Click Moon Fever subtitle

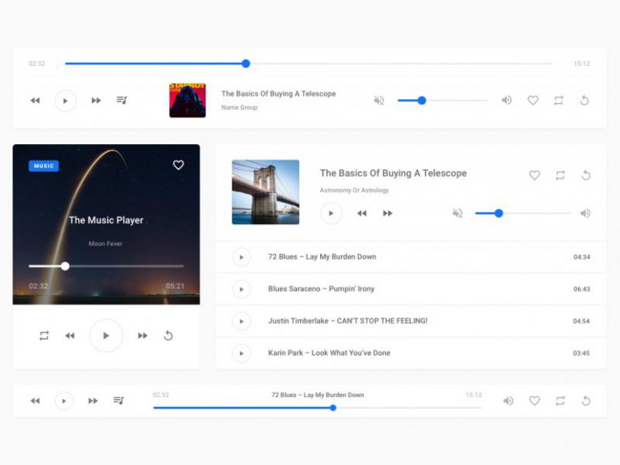tap(105, 243)
